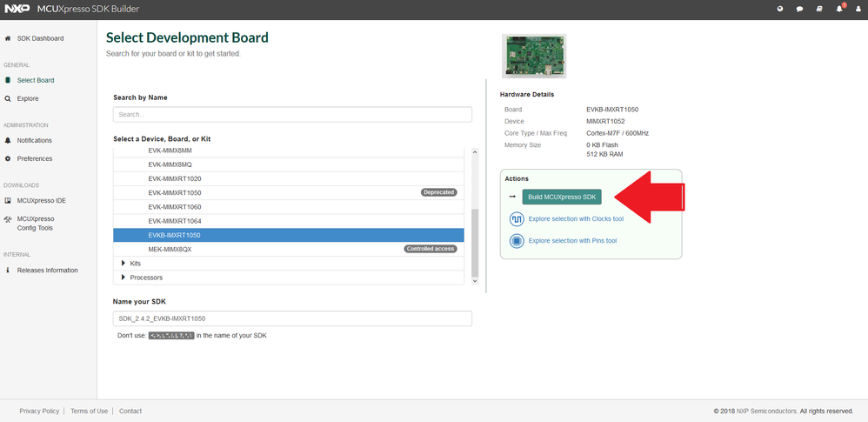Open Releases Information page
The image size is (868, 422).
48,271
